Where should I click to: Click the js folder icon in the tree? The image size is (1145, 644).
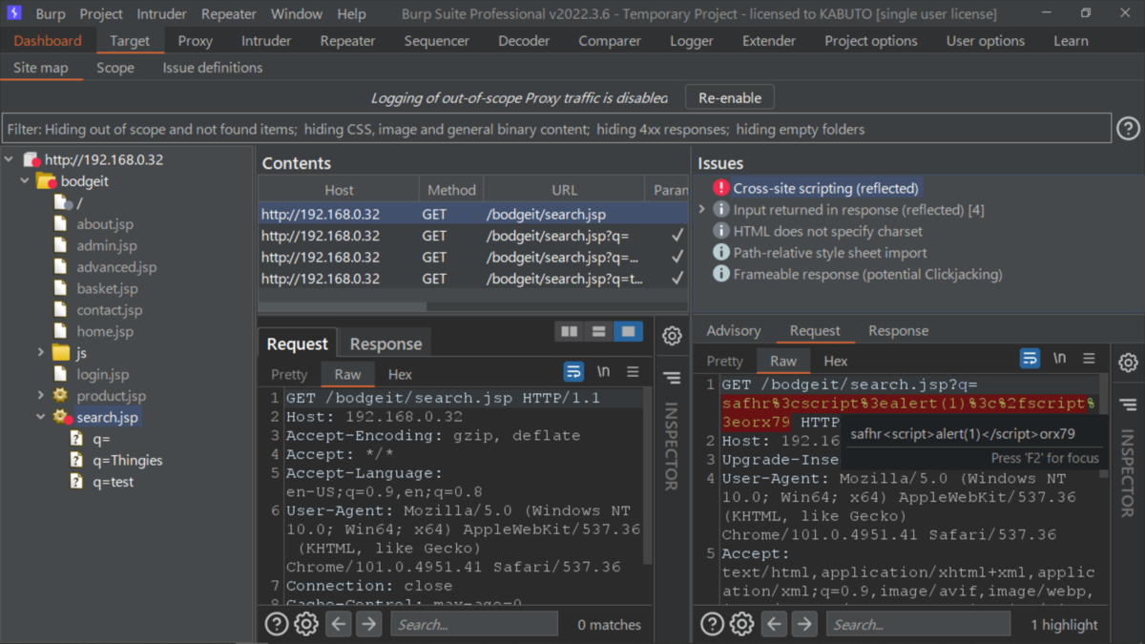pos(61,353)
